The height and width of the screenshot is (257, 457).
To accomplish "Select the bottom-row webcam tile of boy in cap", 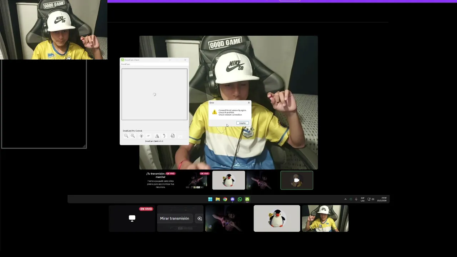I will (x=325, y=218).
